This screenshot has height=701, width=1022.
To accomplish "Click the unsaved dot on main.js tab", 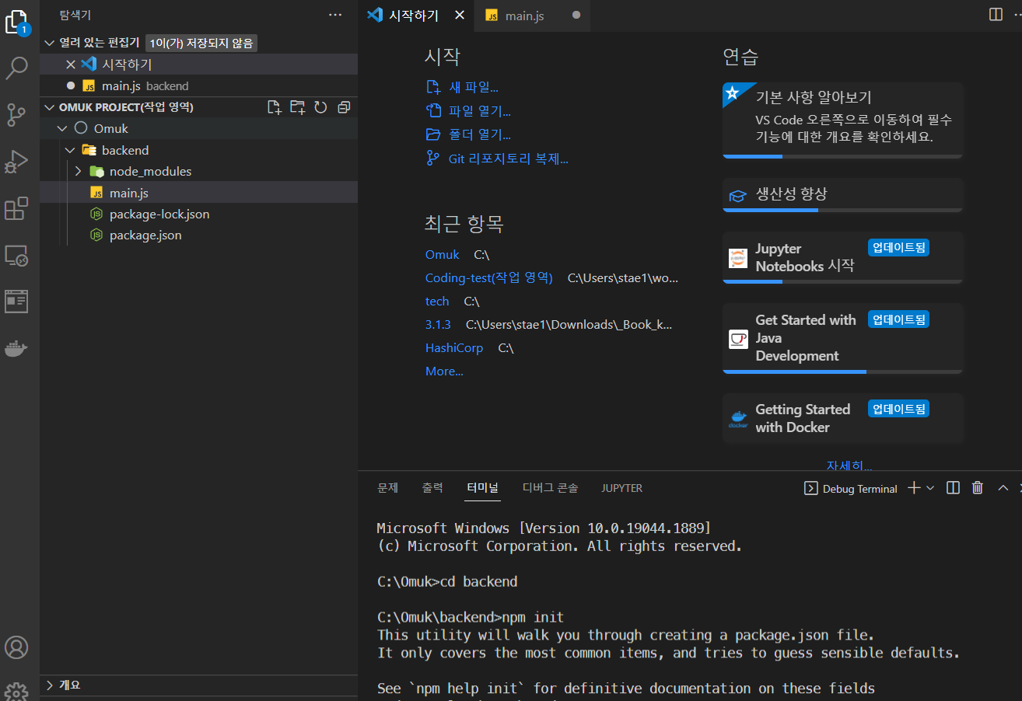I will point(576,15).
